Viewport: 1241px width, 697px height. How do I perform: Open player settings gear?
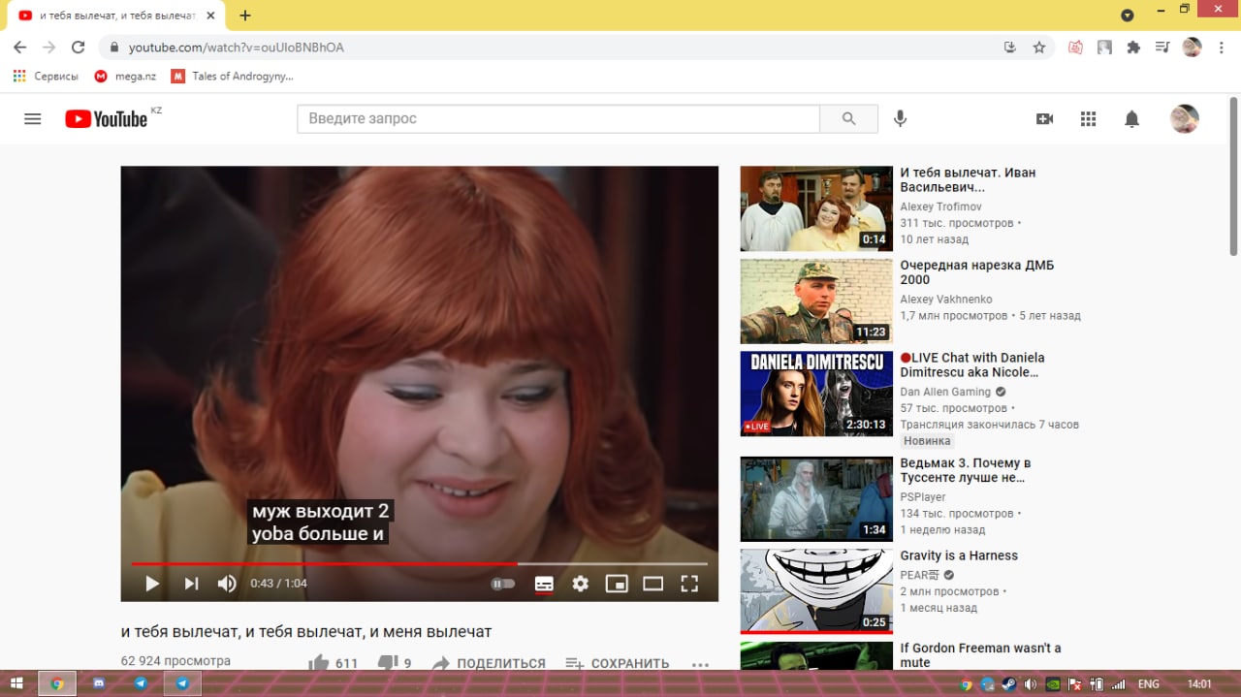coord(580,584)
